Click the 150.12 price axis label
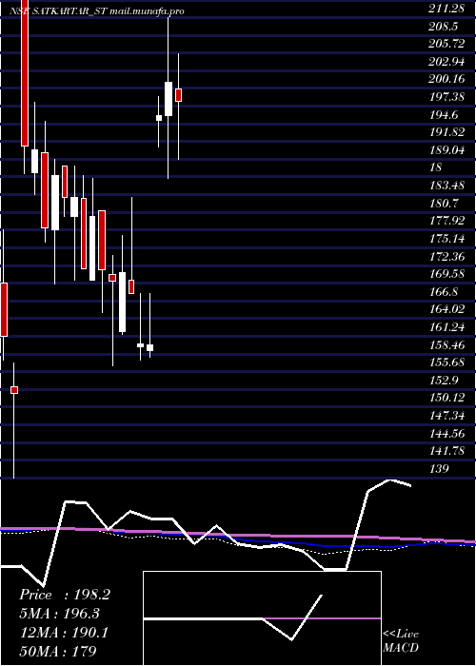This screenshot has width=476, height=666. pos(446,398)
